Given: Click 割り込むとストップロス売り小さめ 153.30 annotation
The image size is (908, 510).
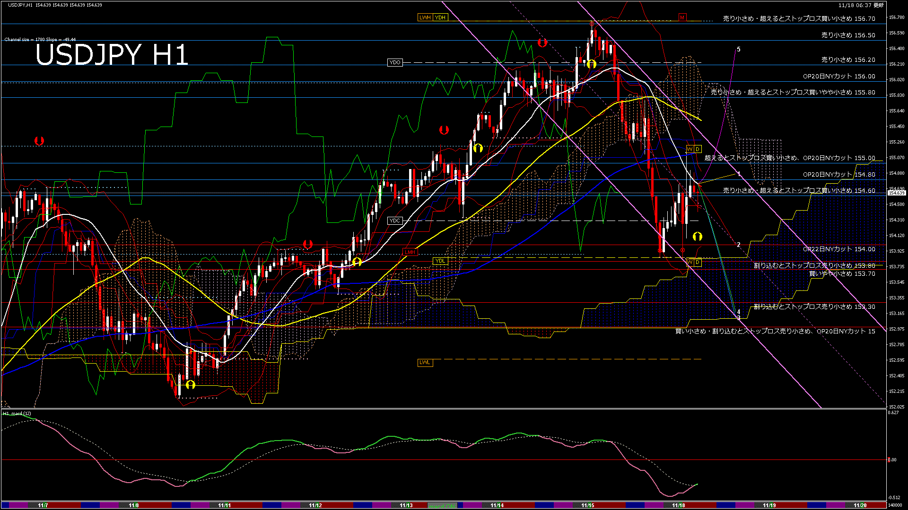Looking at the screenshot, I should pyautogui.click(x=814, y=306).
